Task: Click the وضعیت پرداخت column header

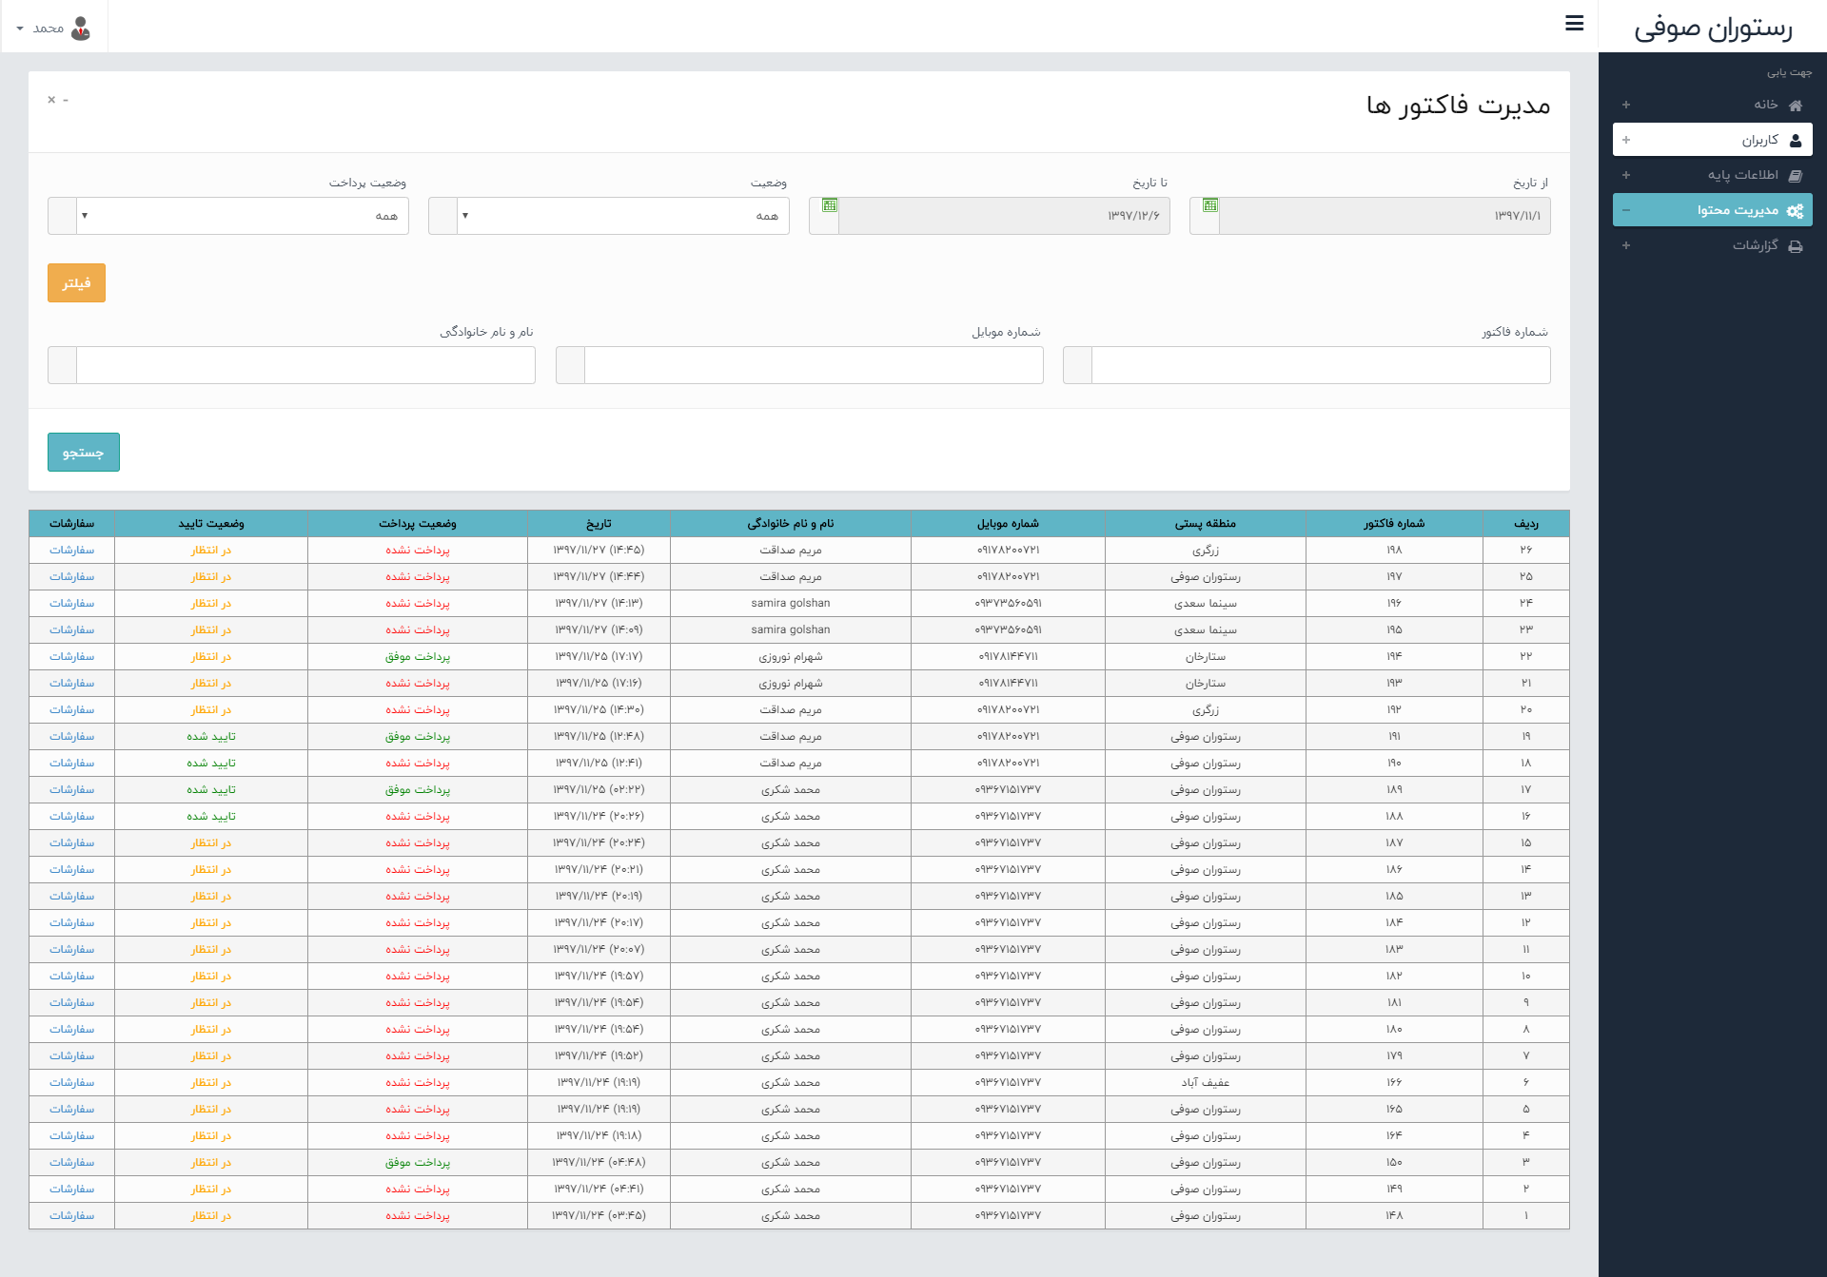Action: pos(417,523)
